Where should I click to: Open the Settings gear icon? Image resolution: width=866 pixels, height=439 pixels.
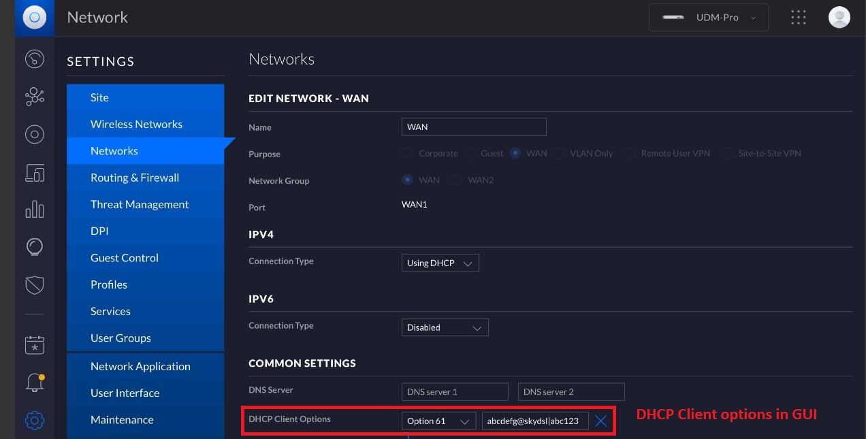point(35,421)
